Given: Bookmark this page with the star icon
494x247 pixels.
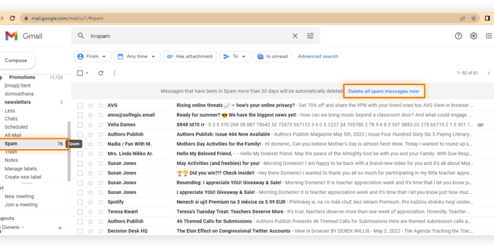Looking at the screenshot, I should 474,18.
